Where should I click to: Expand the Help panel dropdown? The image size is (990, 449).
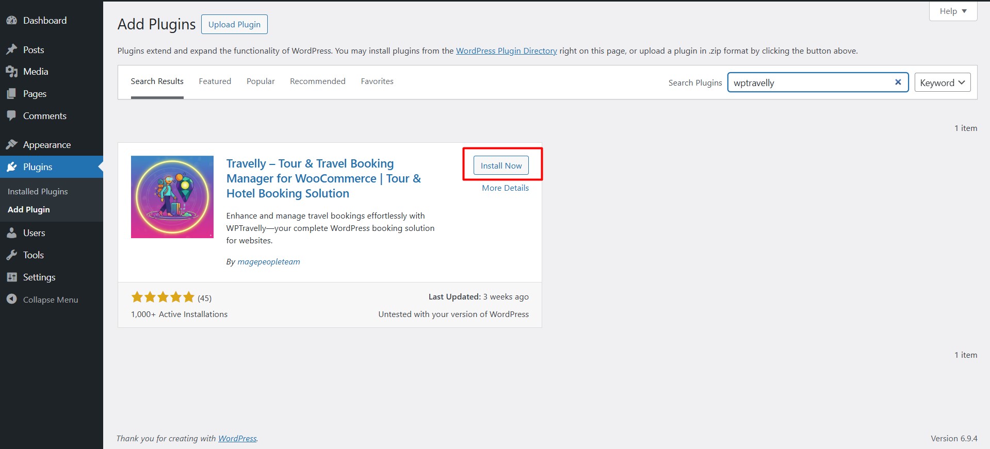[x=953, y=11]
